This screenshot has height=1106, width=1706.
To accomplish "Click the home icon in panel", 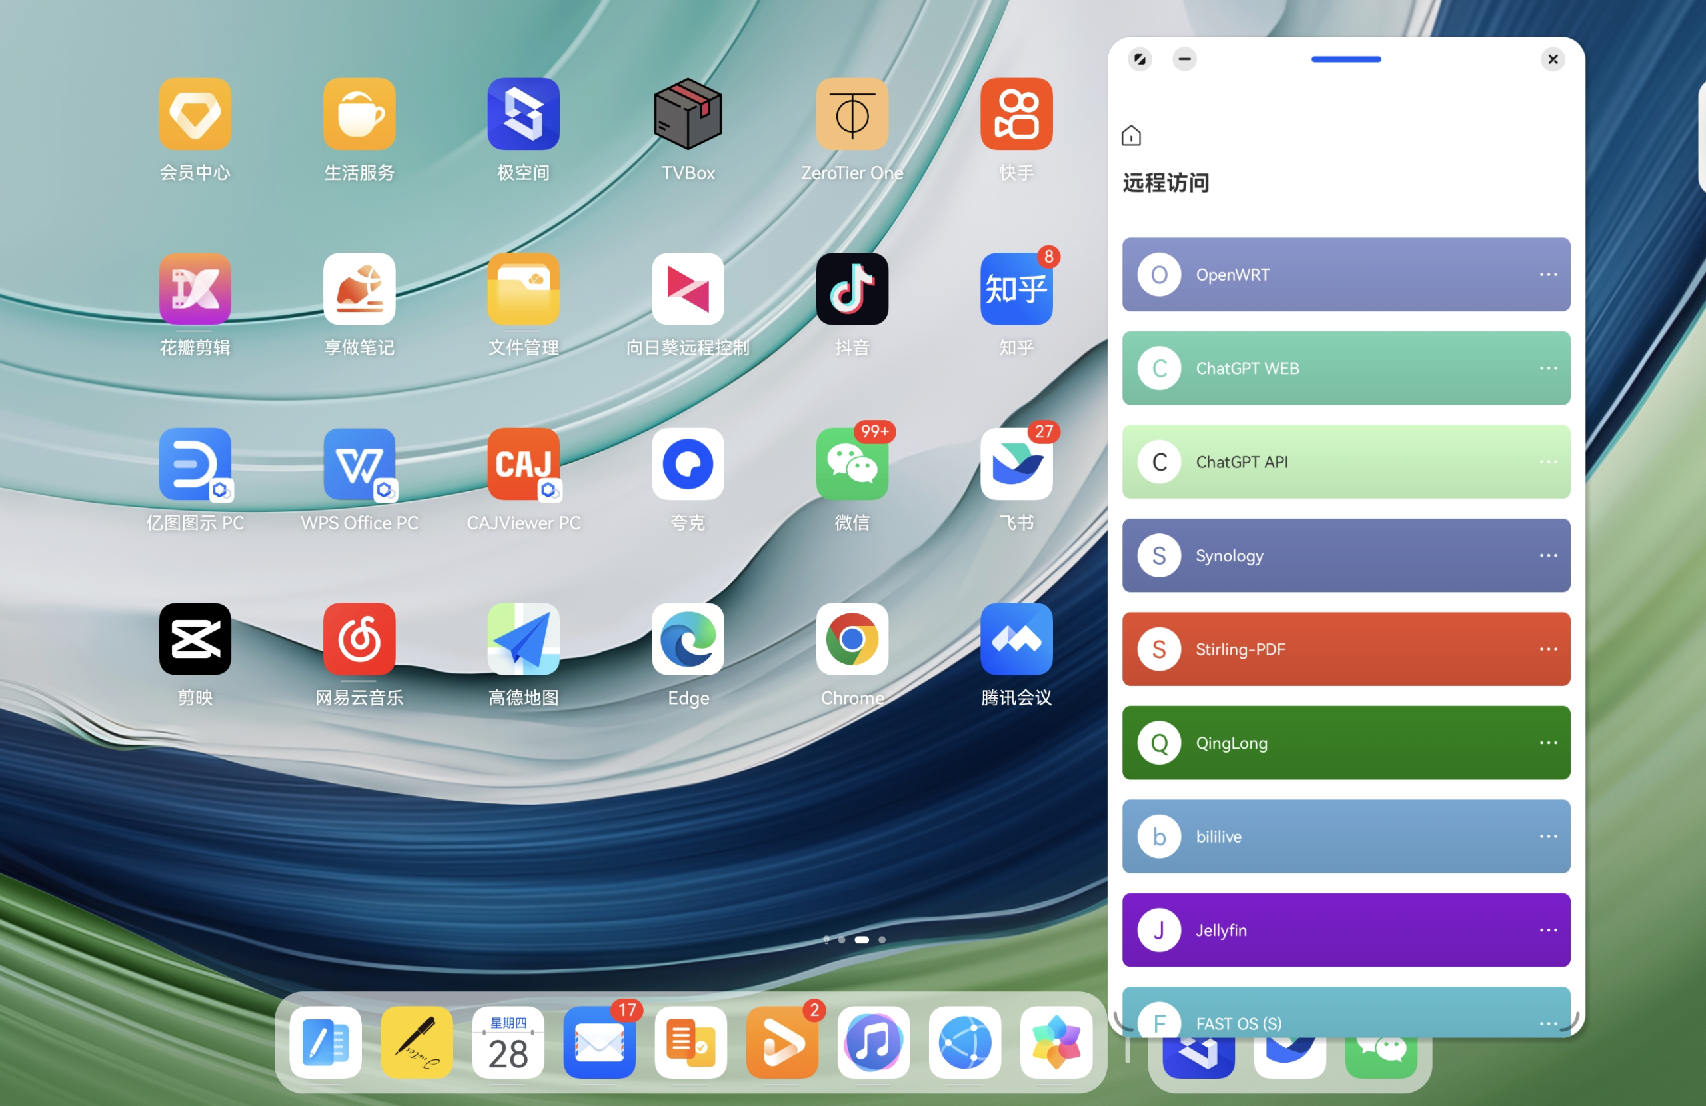I will pyautogui.click(x=1130, y=135).
